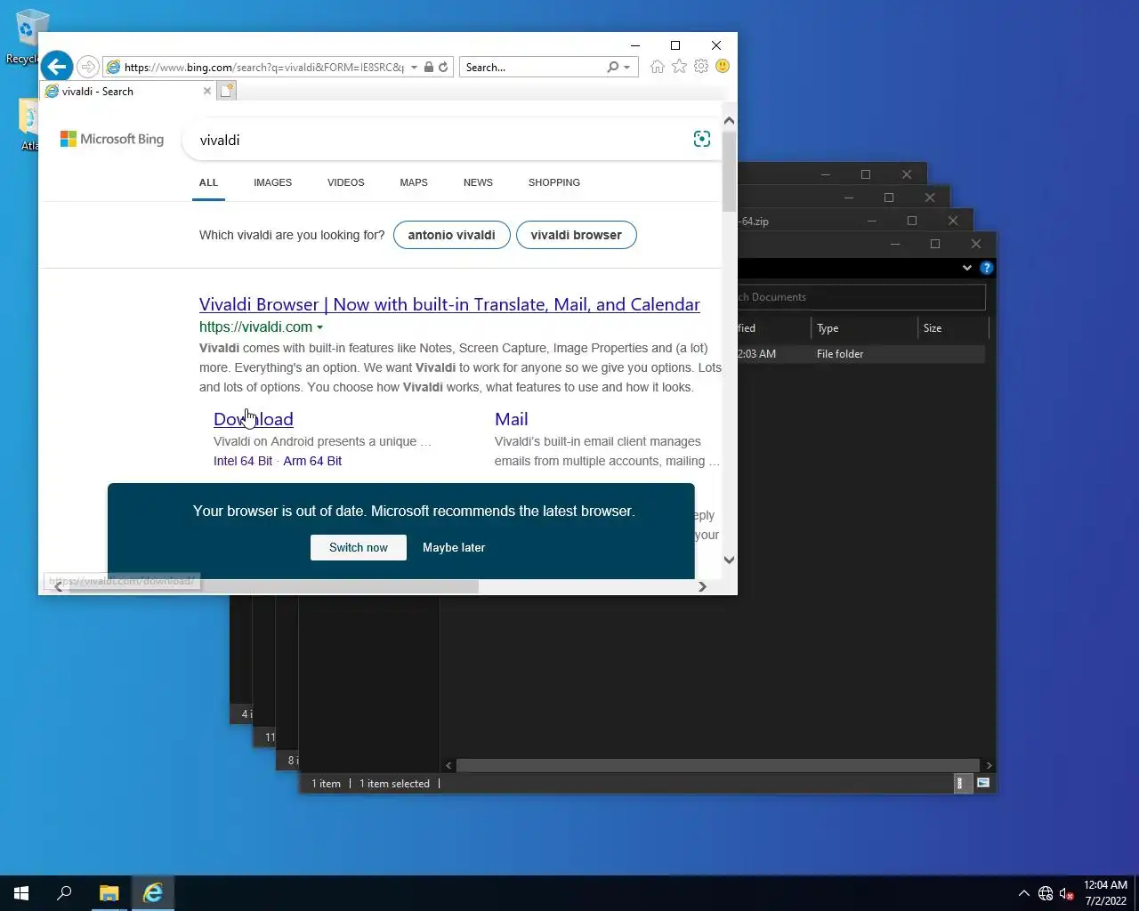This screenshot has height=911, width=1139.
Task: Open Bing visual search camera icon
Action: pyautogui.click(x=702, y=139)
